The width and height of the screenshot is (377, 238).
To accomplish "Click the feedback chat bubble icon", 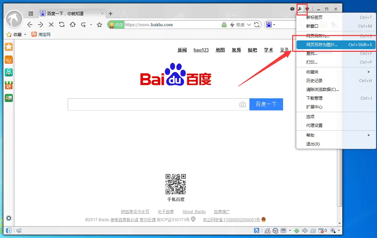I will click(x=292, y=9).
